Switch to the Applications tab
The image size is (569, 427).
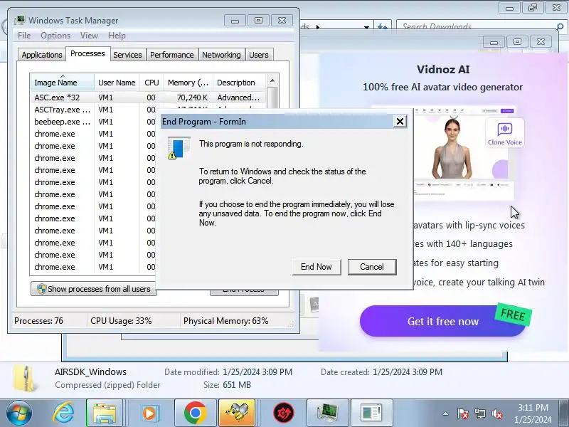[x=42, y=55]
